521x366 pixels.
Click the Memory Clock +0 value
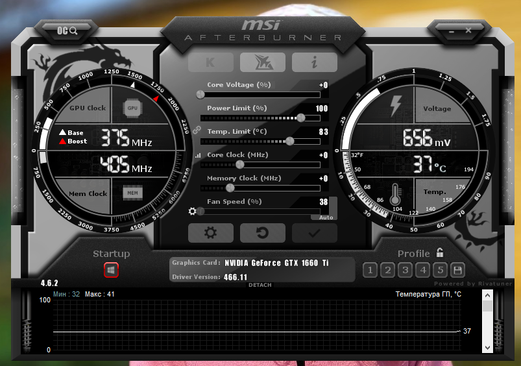point(323,178)
